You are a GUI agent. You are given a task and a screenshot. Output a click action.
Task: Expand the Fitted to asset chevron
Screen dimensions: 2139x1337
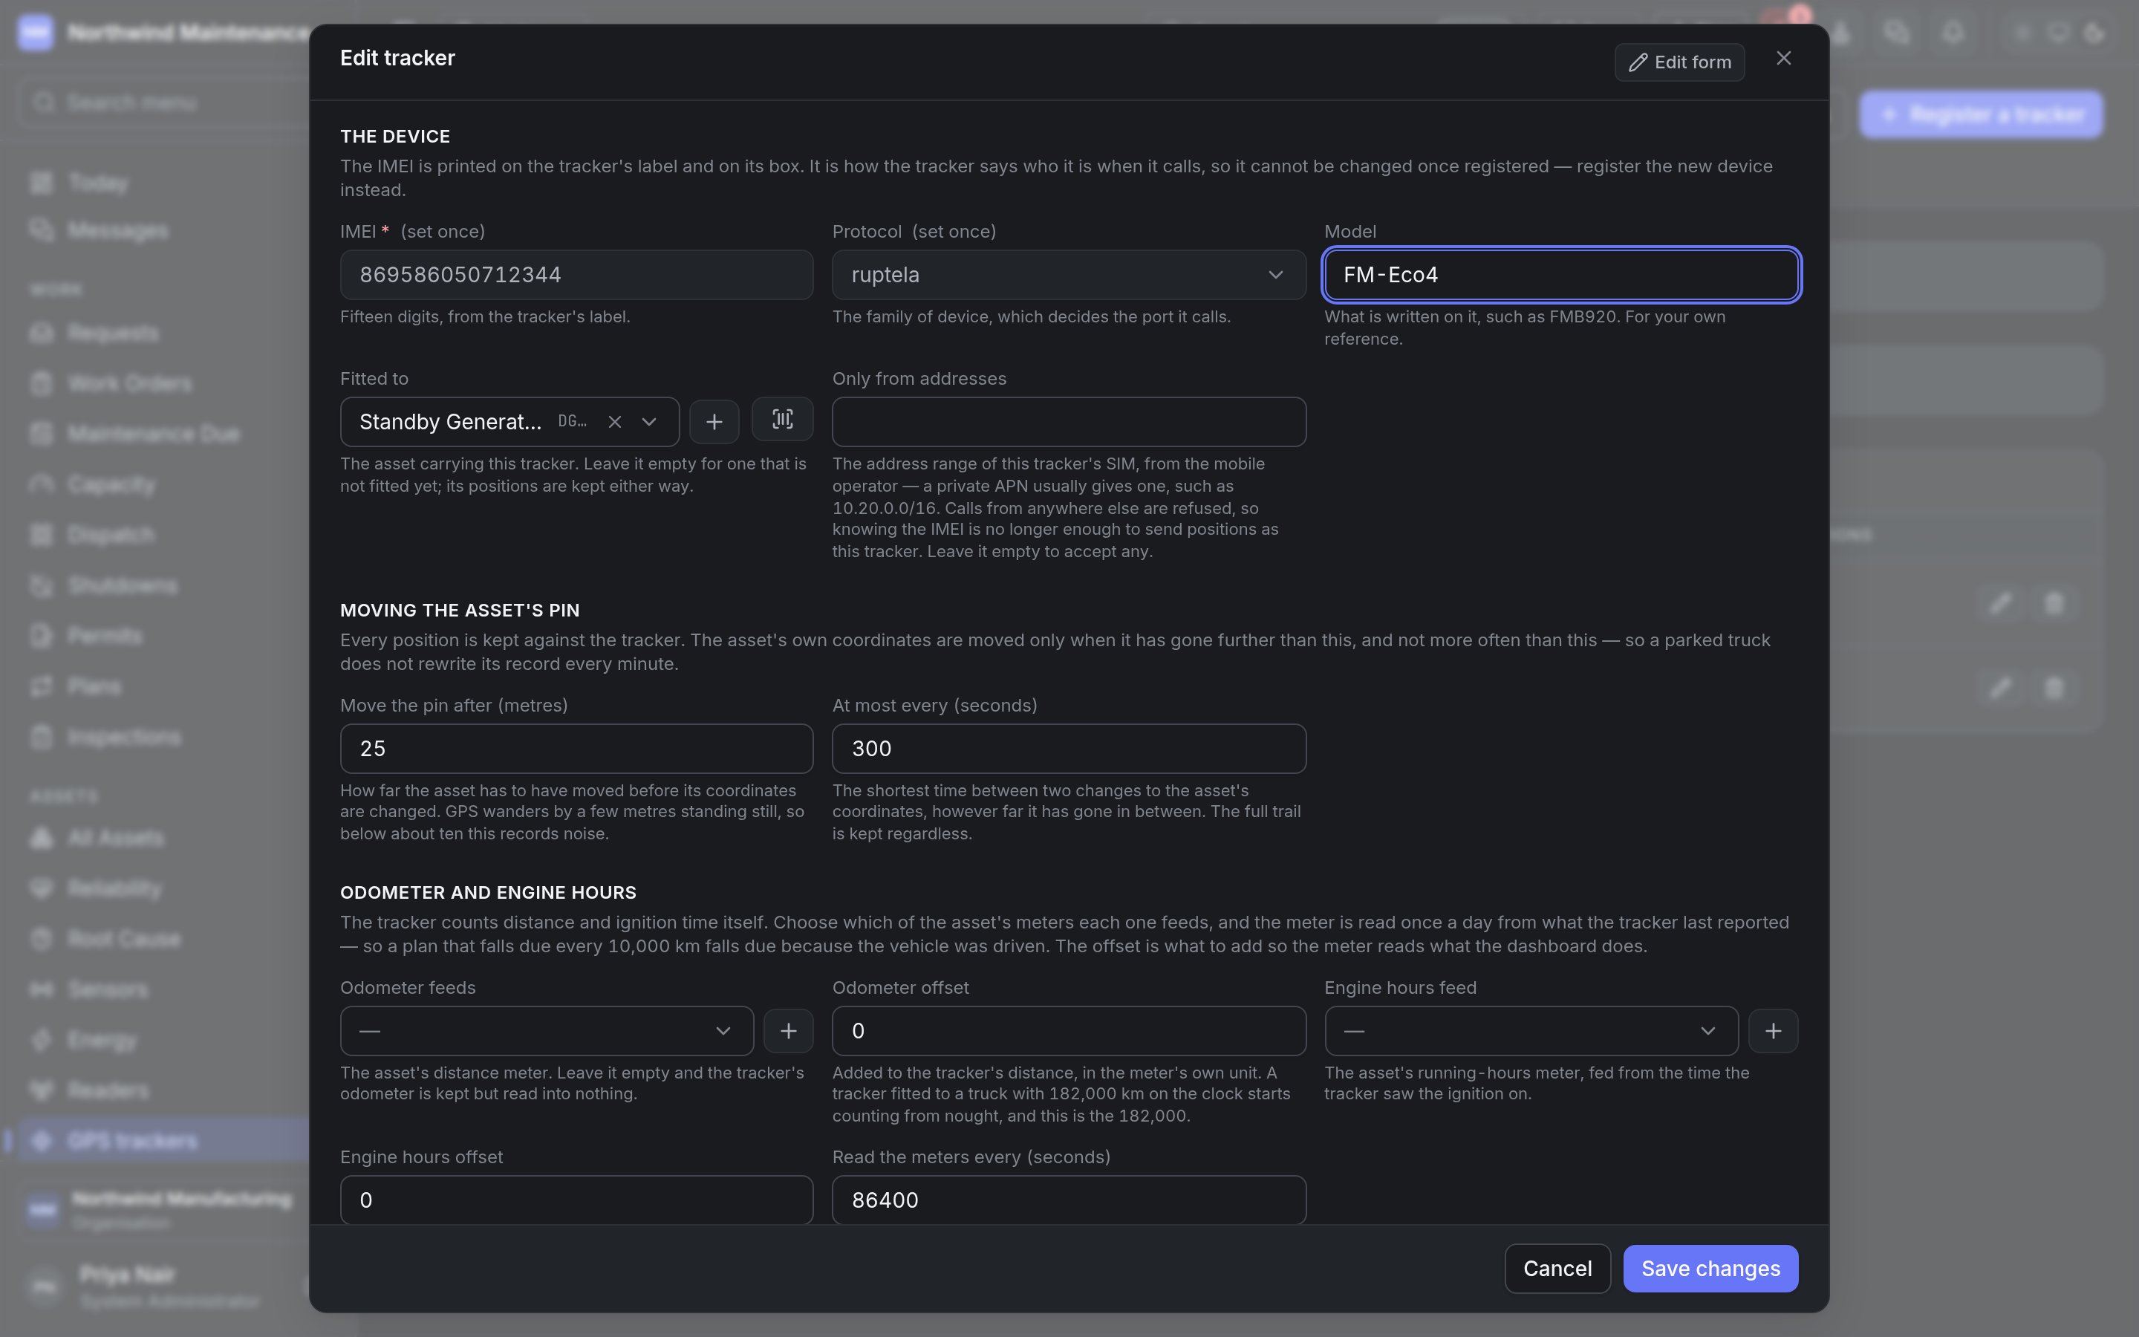[x=650, y=422]
